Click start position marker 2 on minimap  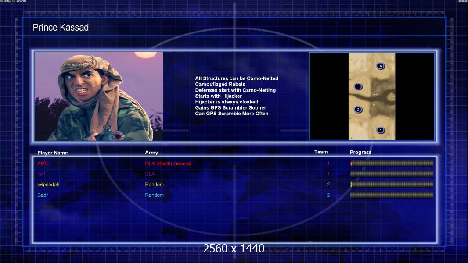[x=358, y=110]
